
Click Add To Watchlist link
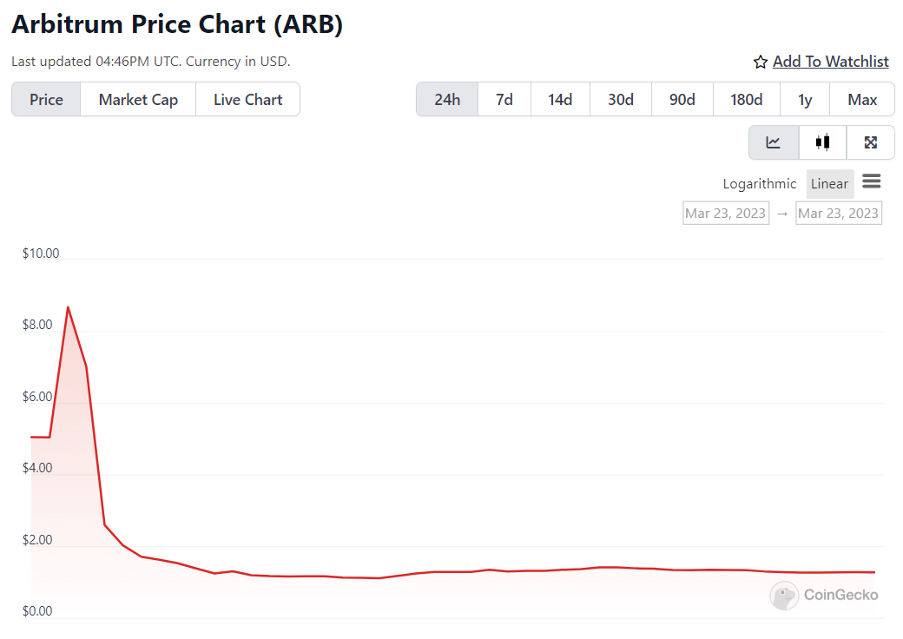(830, 62)
